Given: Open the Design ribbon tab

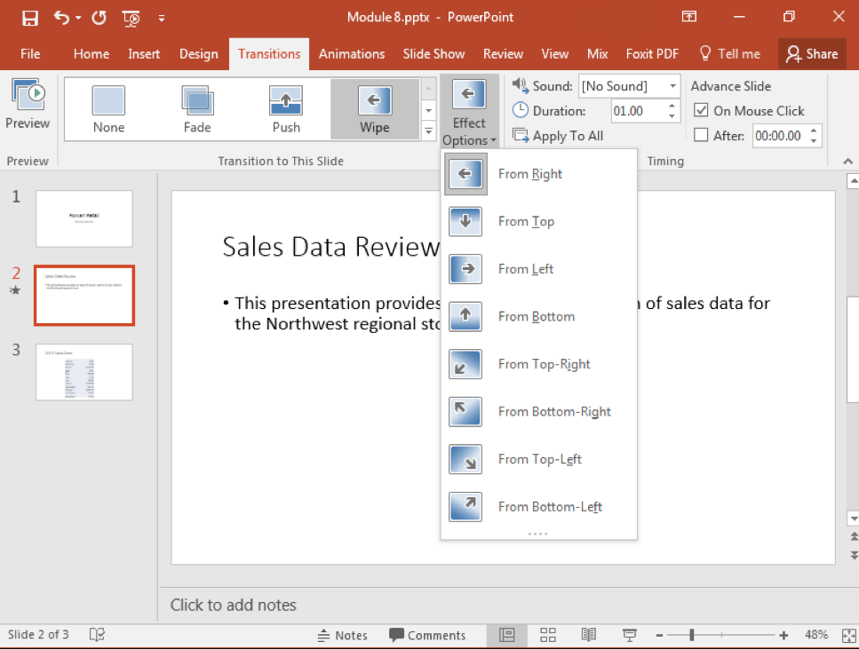Looking at the screenshot, I should [x=198, y=53].
